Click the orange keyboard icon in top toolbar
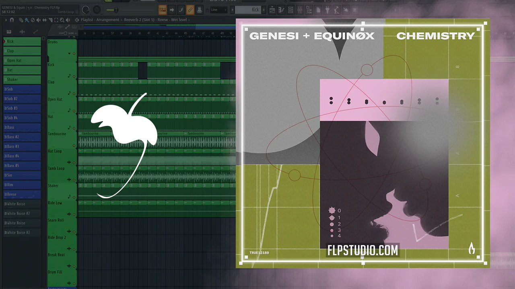 pos(163,10)
